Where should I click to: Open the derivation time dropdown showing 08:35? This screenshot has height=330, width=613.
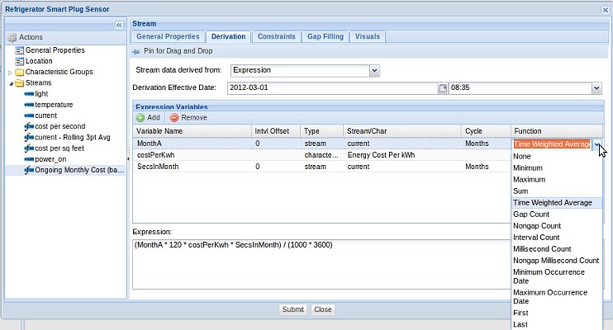[x=596, y=87]
